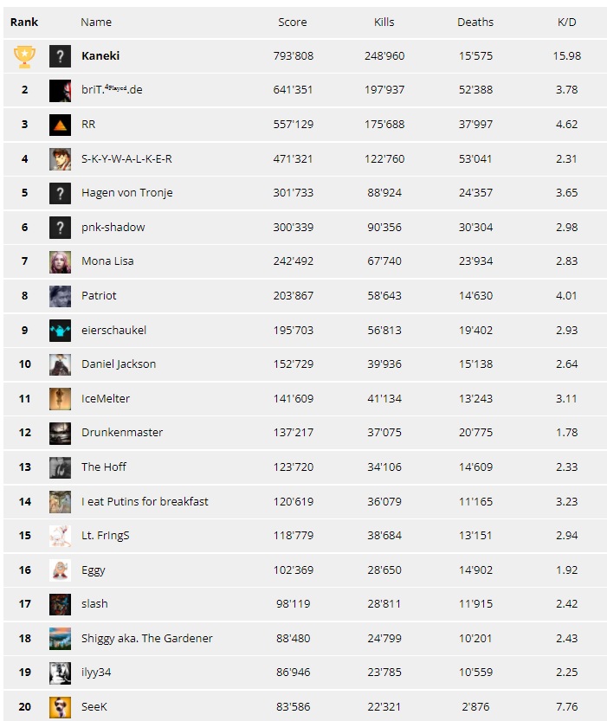Select eierschaukel's cyan creature avatar

(x=61, y=330)
